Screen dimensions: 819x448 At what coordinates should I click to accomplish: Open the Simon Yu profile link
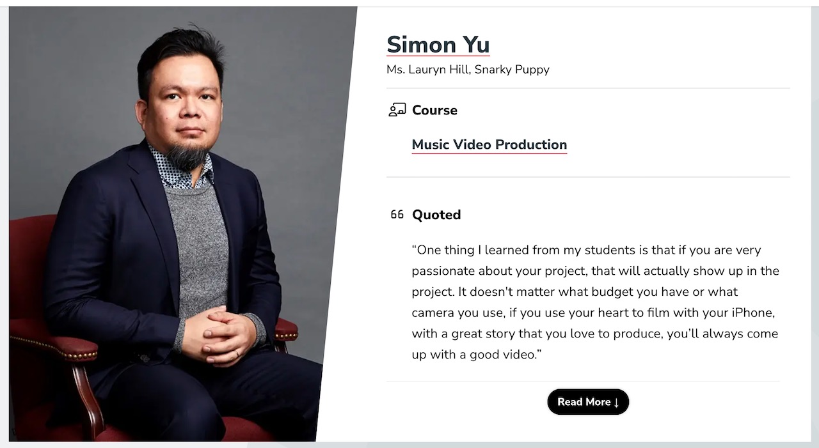click(x=438, y=45)
